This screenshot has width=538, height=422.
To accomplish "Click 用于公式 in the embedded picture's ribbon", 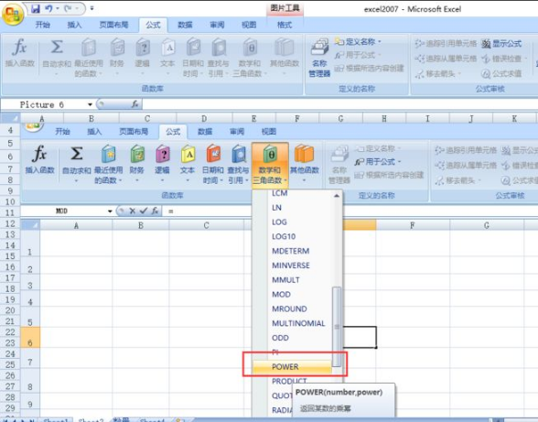I will (377, 162).
